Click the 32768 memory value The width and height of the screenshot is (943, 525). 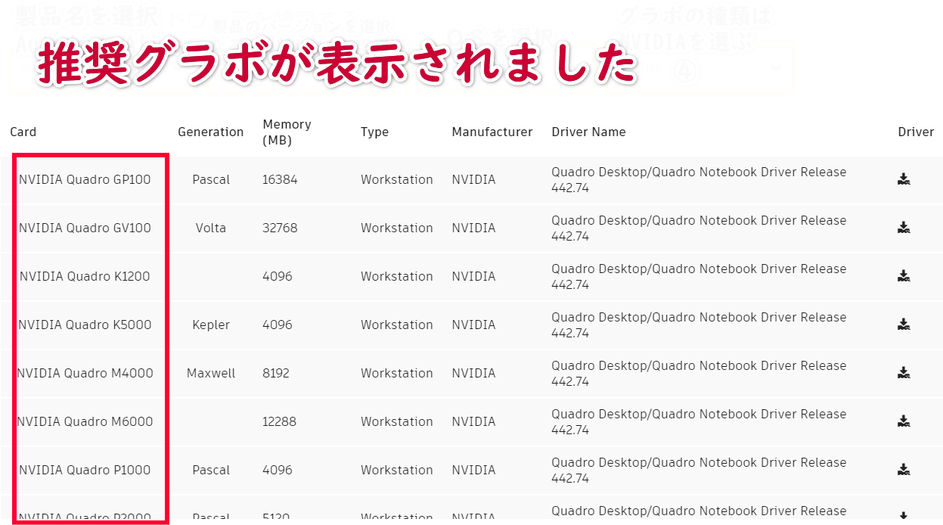click(280, 228)
